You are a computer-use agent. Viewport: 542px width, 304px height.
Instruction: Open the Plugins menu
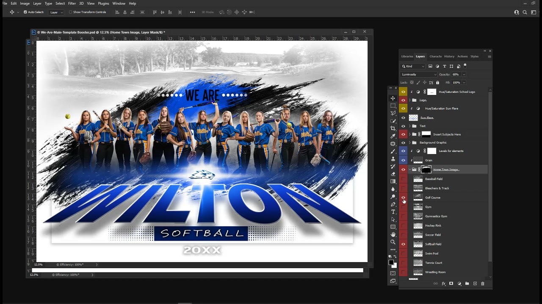click(x=103, y=3)
